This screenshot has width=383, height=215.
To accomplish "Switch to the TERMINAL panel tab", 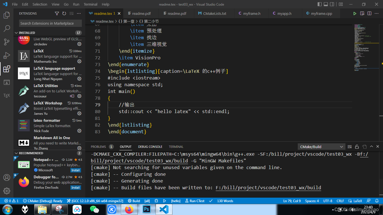I will (176, 146).
